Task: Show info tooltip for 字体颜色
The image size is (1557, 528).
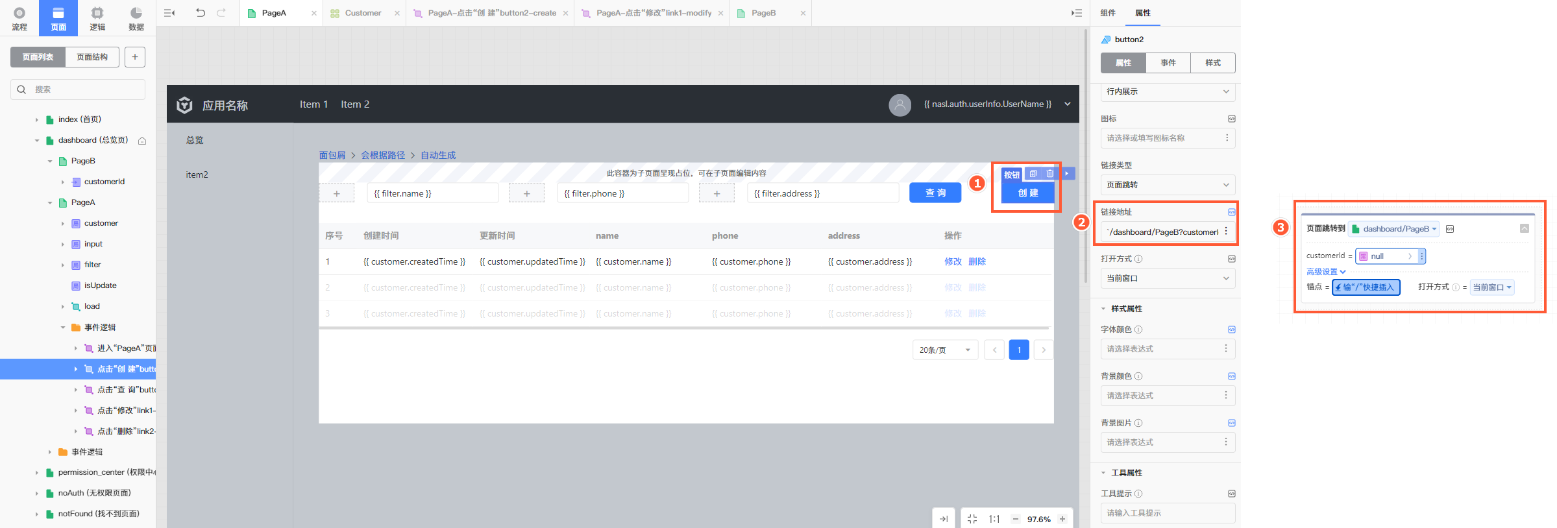Action: click(1138, 330)
